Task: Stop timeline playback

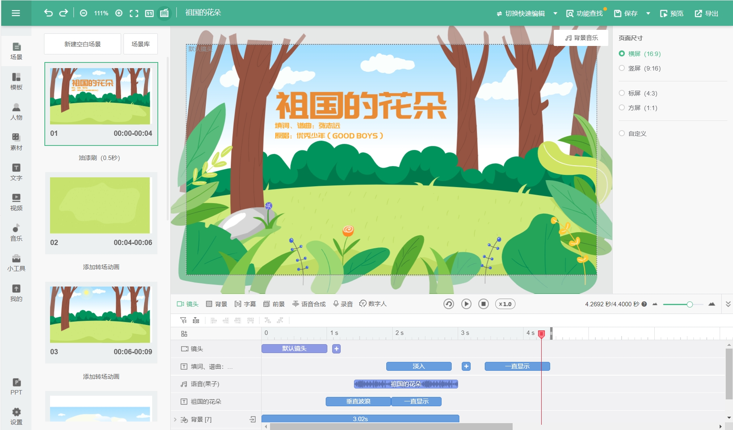Action: (x=484, y=304)
